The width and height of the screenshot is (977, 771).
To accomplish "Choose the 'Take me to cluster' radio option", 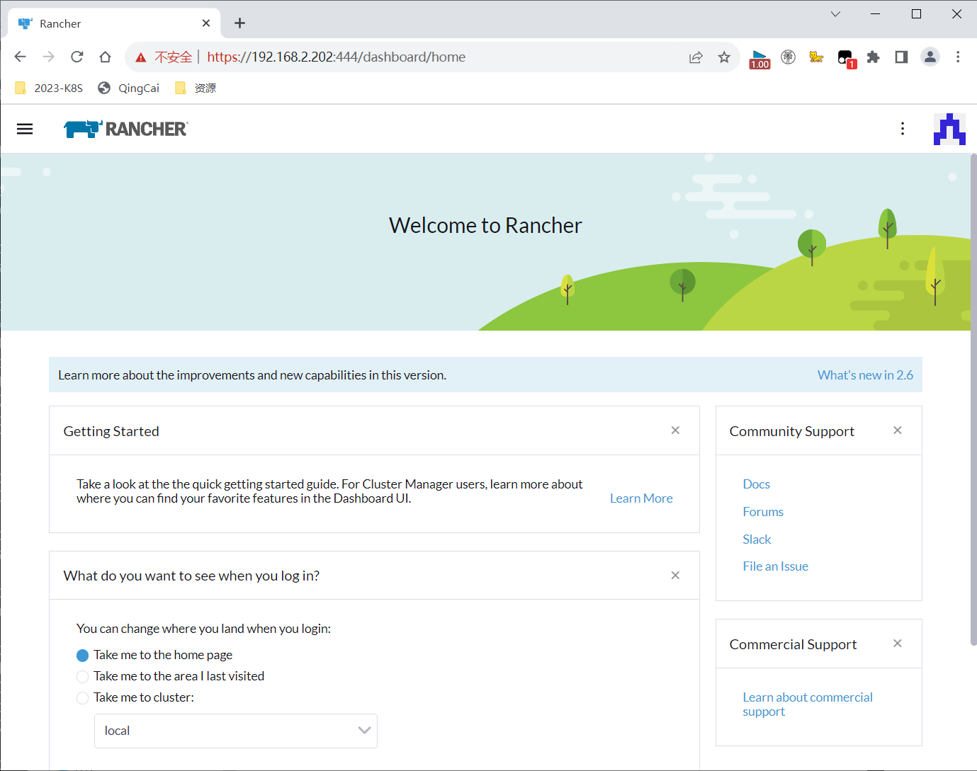I will pos(83,698).
